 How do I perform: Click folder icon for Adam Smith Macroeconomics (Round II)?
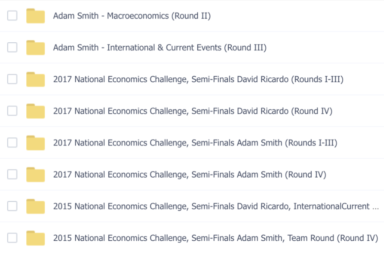click(x=35, y=16)
